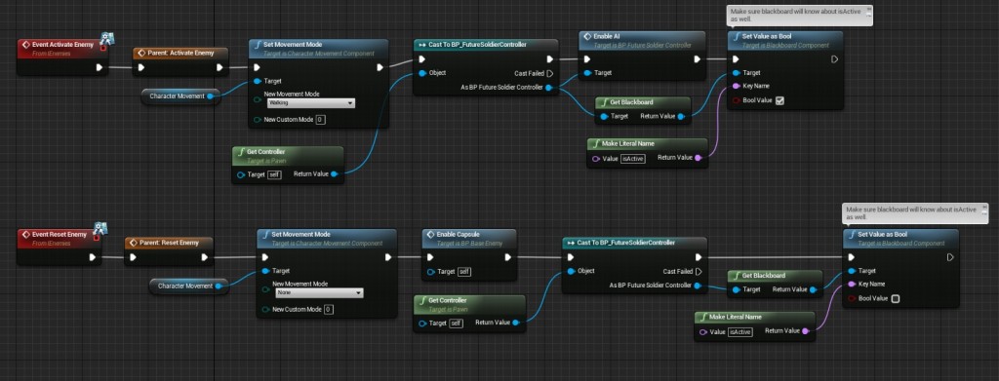Click self target field of Get Controller below Walking node

tap(274, 174)
